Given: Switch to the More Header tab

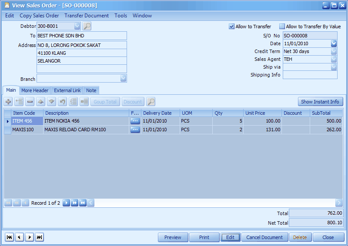Looking at the screenshot, I should [x=35, y=90].
